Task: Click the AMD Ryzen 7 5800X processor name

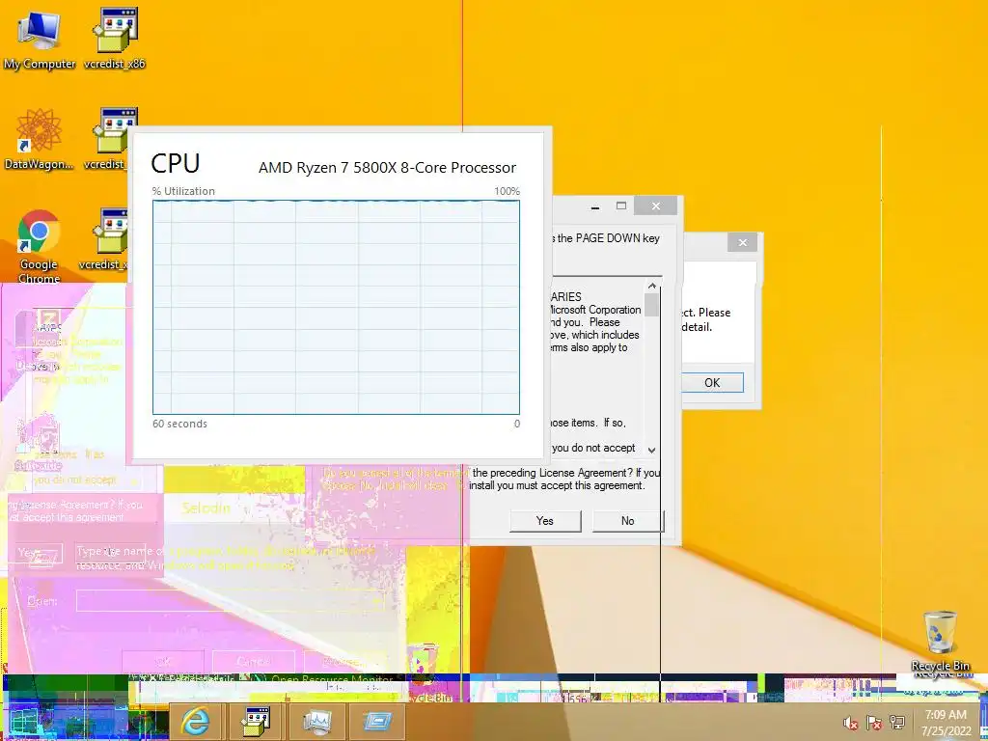Action: click(x=387, y=168)
